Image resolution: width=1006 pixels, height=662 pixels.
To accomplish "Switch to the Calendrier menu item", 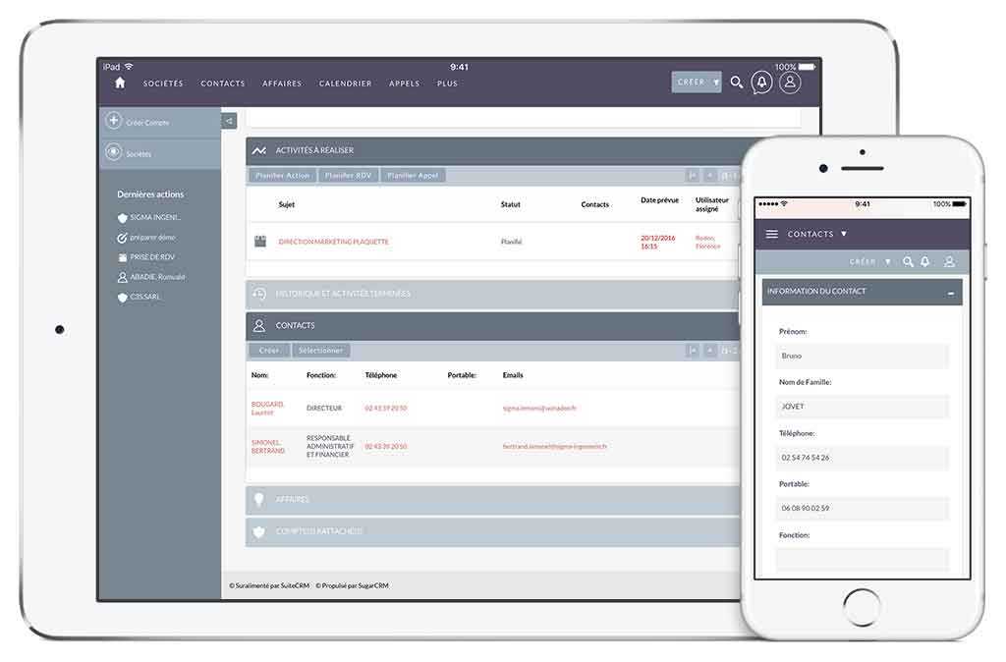I will (345, 83).
